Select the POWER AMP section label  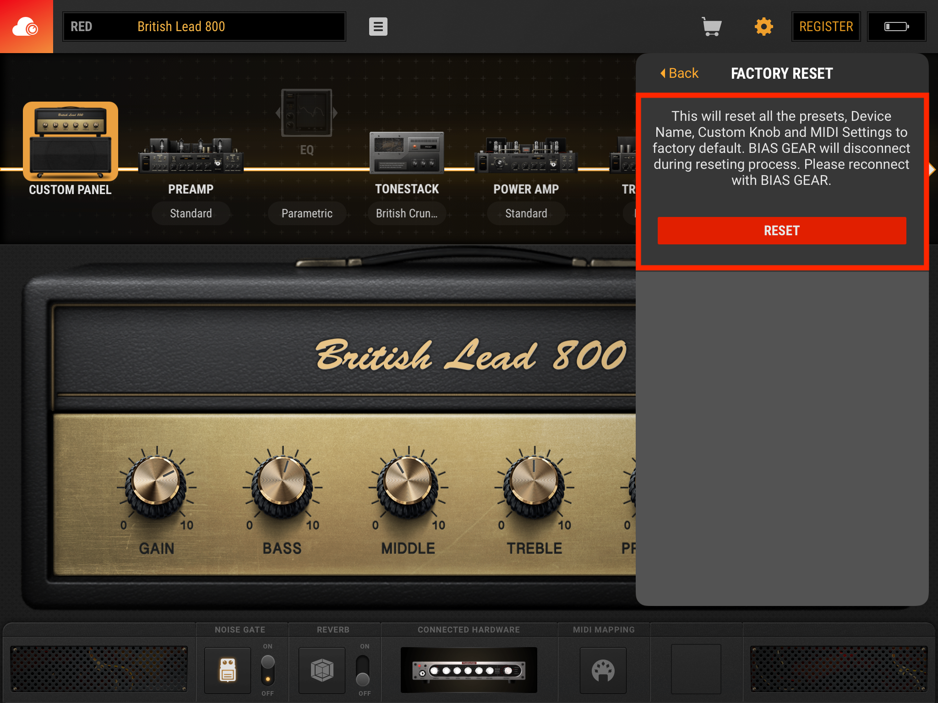pos(526,189)
